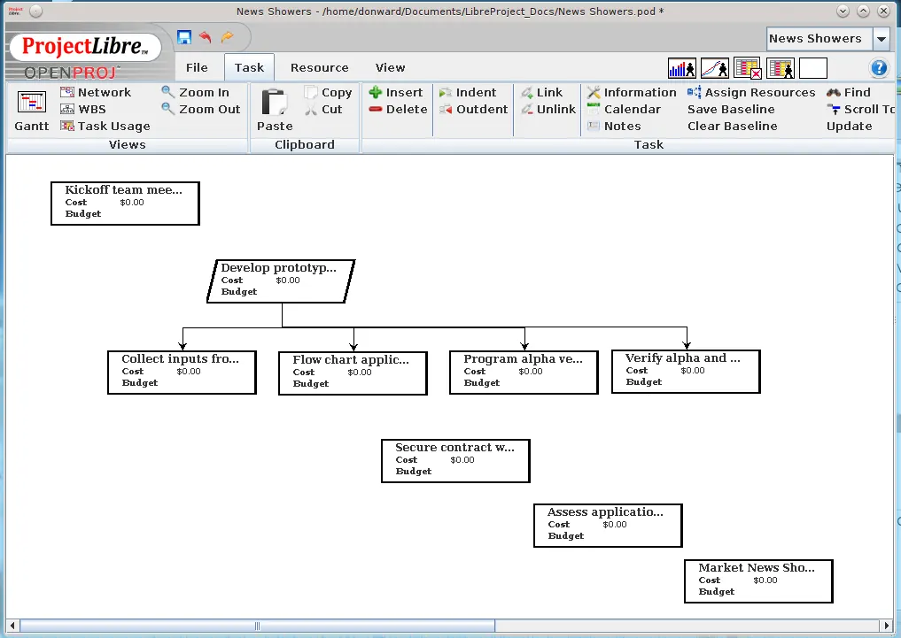Open the task Calendar
Viewport: 901px width, 638px height.
[x=624, y=109]
